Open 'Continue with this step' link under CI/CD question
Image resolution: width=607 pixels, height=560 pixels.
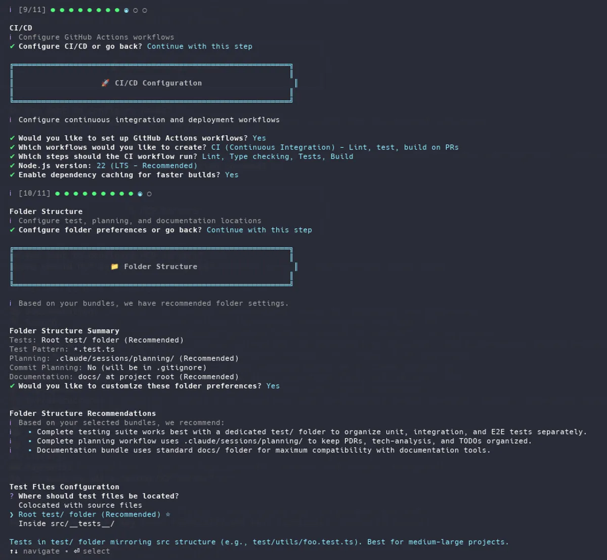199,46
